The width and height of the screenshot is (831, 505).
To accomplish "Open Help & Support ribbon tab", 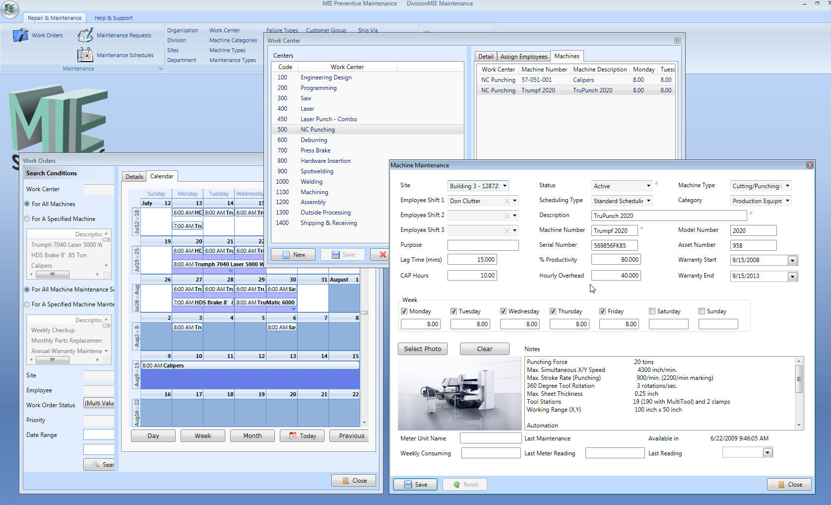I will click(113, 18).
